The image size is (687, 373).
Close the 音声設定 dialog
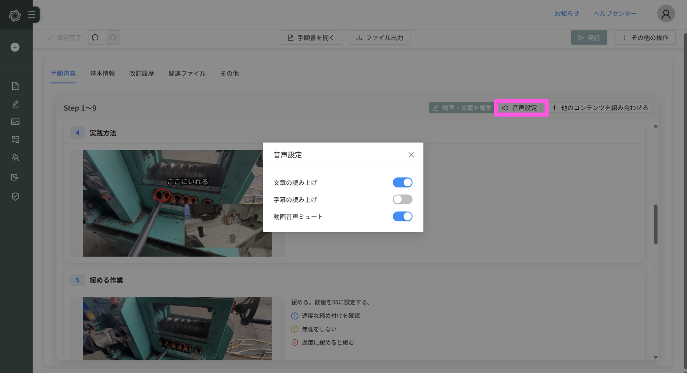pos(411,155)
